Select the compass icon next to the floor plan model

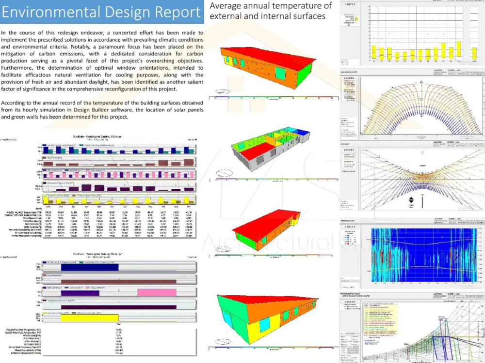point(225,172)
